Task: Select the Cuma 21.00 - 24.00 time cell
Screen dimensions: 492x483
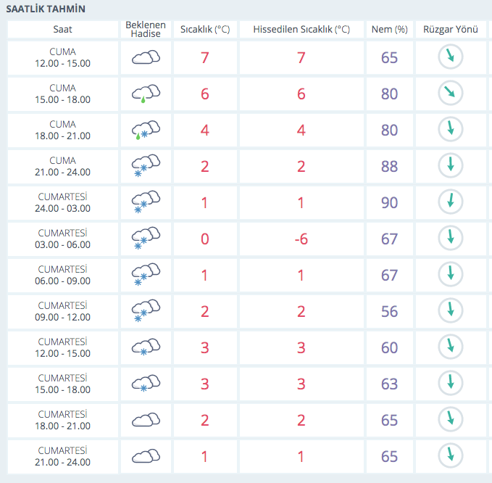Action: [63, 166]
